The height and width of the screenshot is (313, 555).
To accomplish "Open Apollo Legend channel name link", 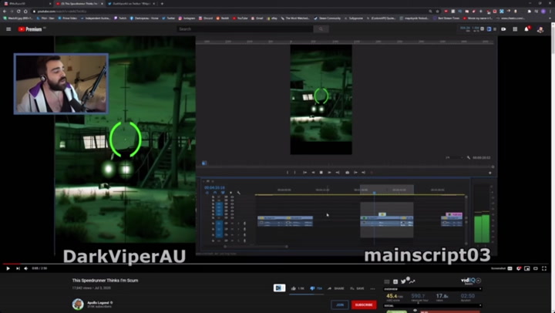I will (99, 303).
